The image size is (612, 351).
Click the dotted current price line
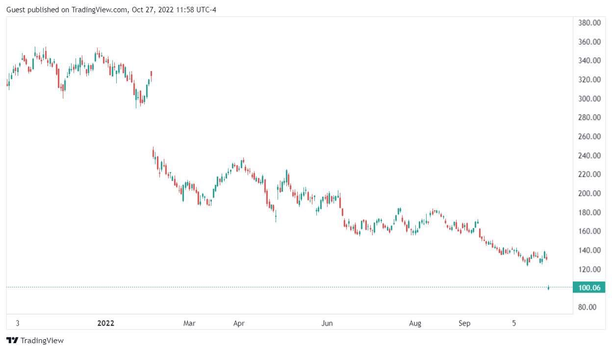[x=294, y=287]
